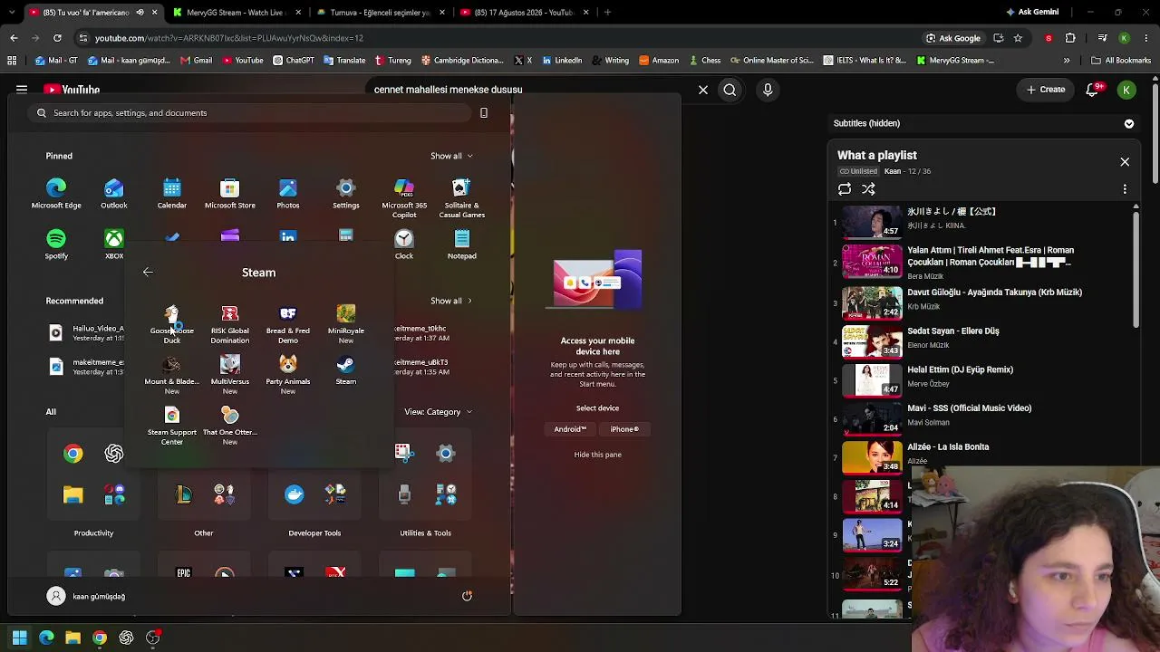The height and width of the screenshot is (652, 1160).
Task: Launch the Steam client app
Action: [x=345, y=369]
